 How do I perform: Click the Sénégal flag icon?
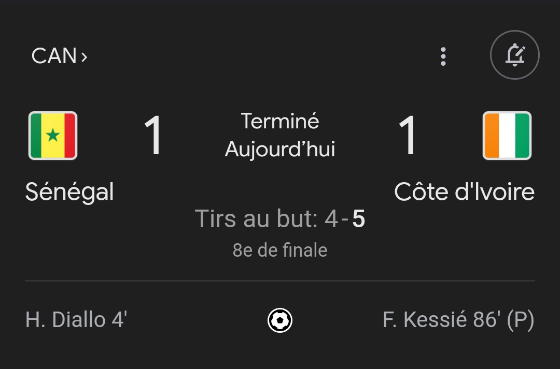coord(52,136)
